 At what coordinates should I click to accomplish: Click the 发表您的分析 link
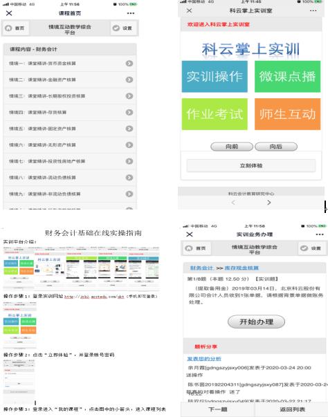204,359
